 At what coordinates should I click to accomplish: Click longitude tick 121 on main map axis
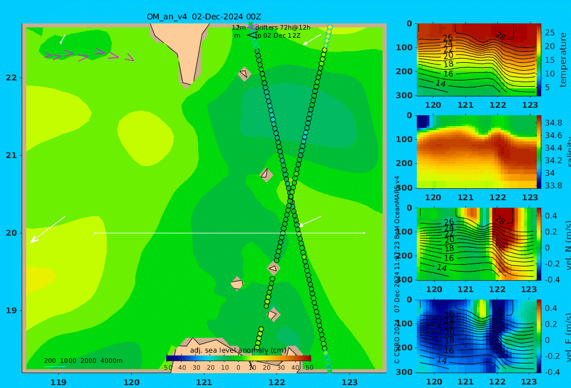204,382
